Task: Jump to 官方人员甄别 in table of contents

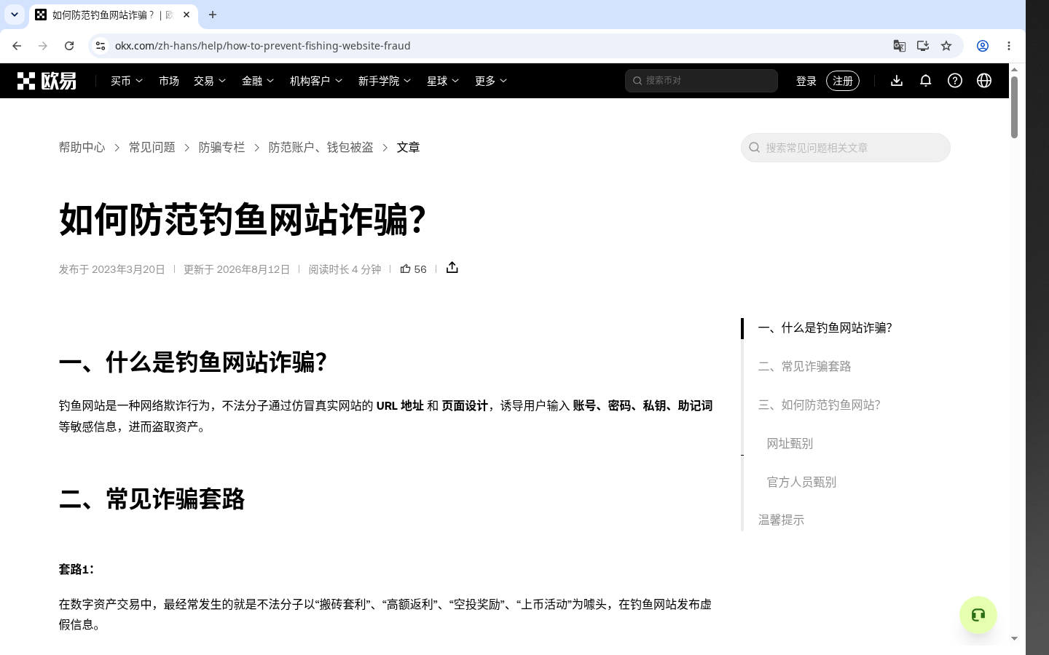Action: [x=801, y=483]
